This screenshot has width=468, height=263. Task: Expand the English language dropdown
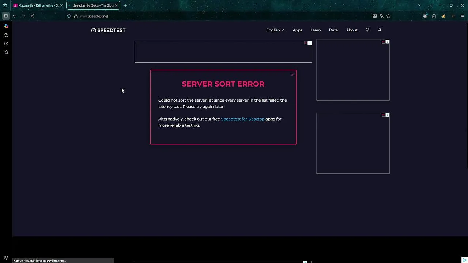click(x=275, y=30)
